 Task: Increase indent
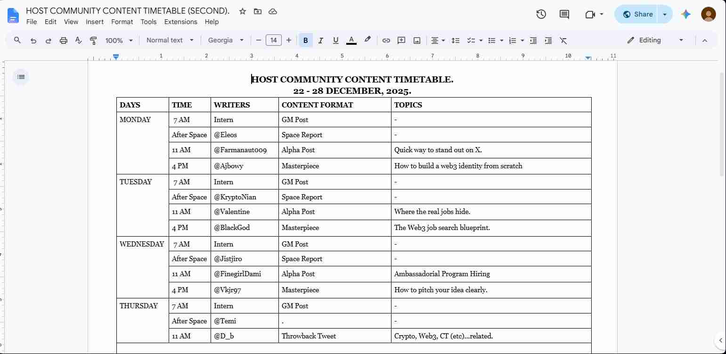[x=548, y=41]
